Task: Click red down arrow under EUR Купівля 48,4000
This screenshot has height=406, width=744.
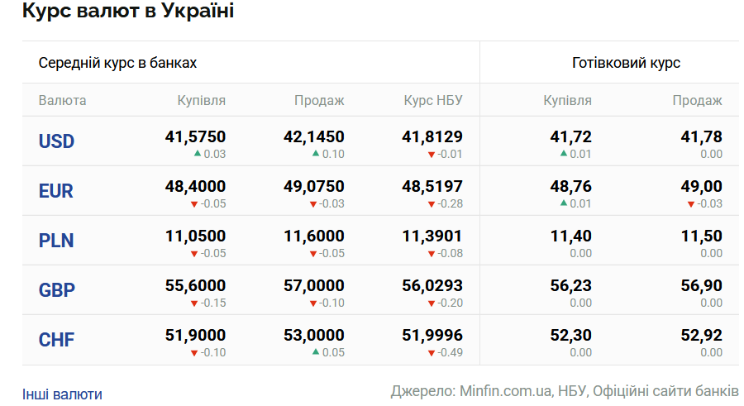Action: click(194, 204)
